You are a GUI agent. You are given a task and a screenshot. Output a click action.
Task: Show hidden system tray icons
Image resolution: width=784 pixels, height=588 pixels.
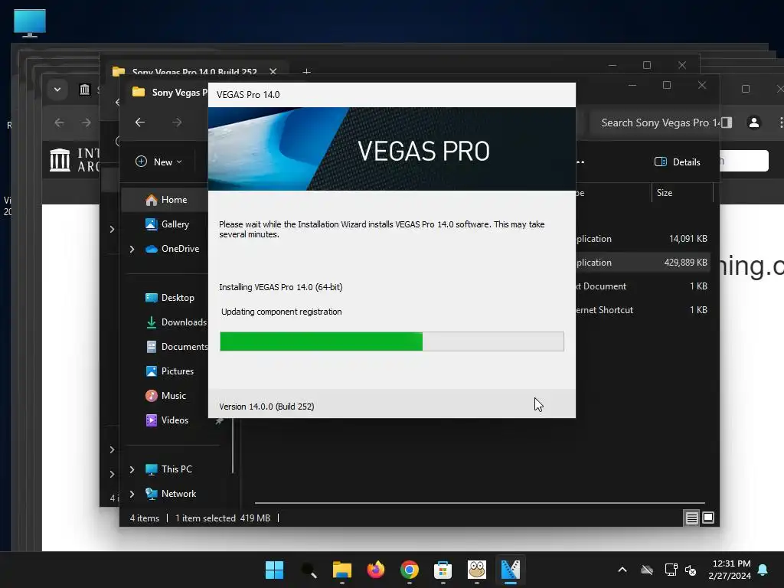[x=622, y=570]
